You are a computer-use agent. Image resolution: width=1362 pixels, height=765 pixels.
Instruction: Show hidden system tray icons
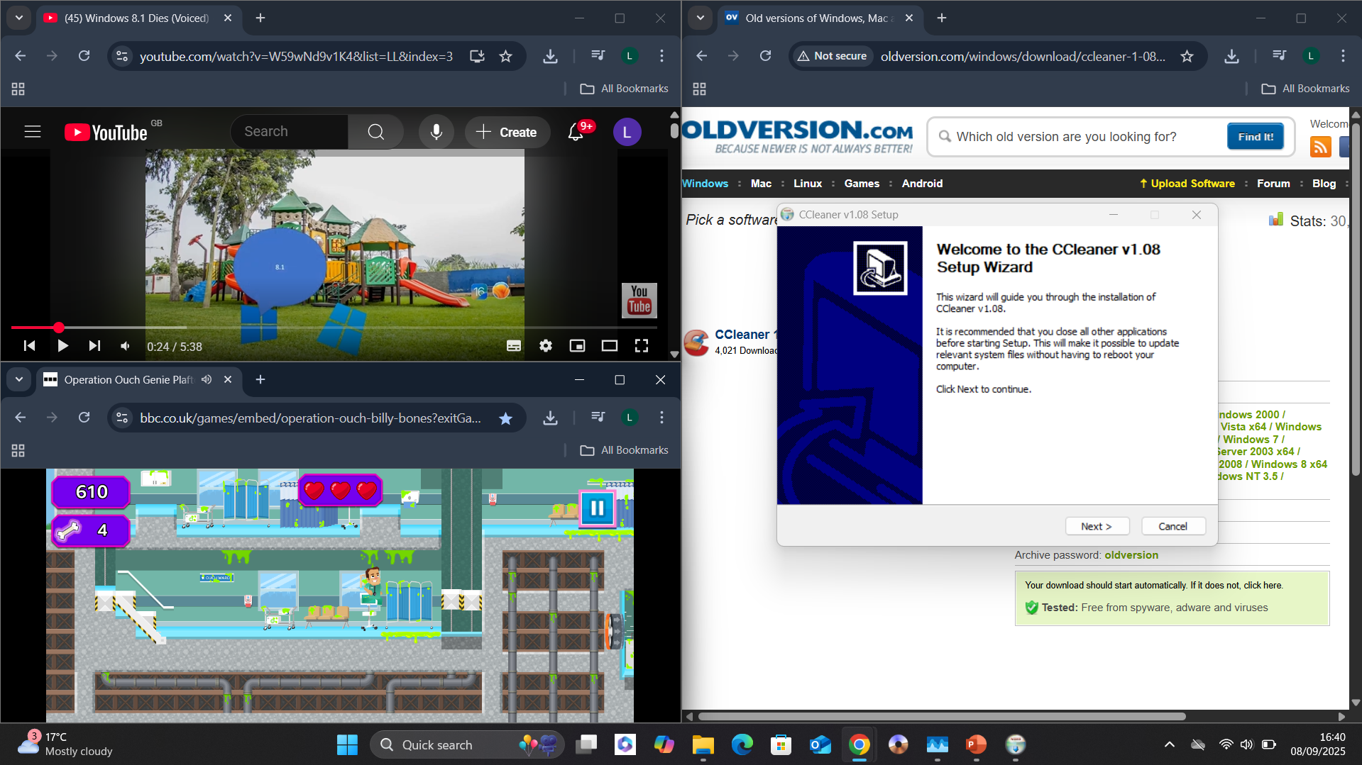point(1169,744)
